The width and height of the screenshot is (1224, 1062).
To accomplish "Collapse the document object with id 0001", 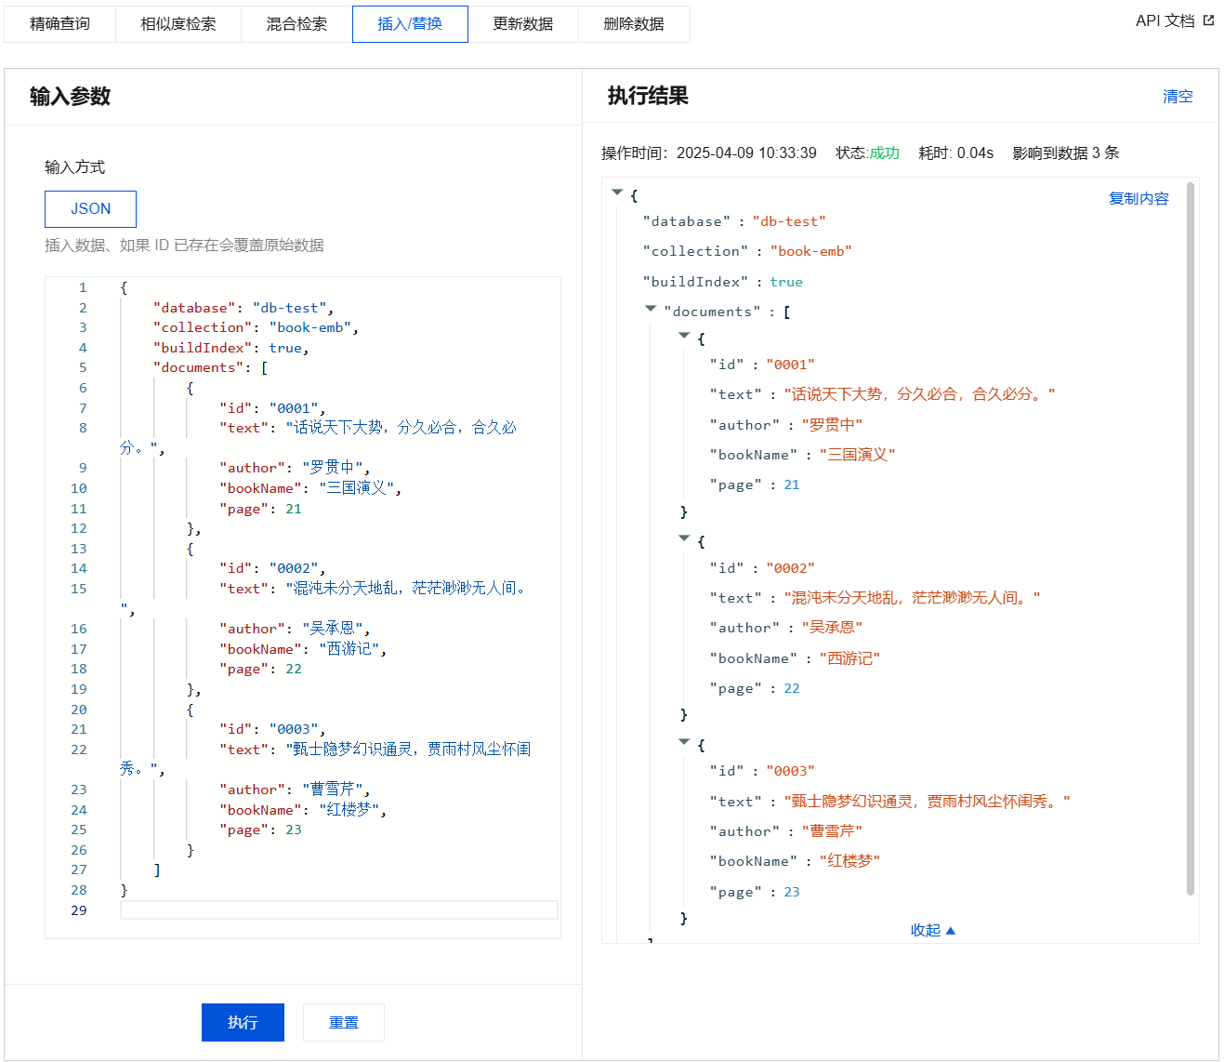I will coord(684,336).
